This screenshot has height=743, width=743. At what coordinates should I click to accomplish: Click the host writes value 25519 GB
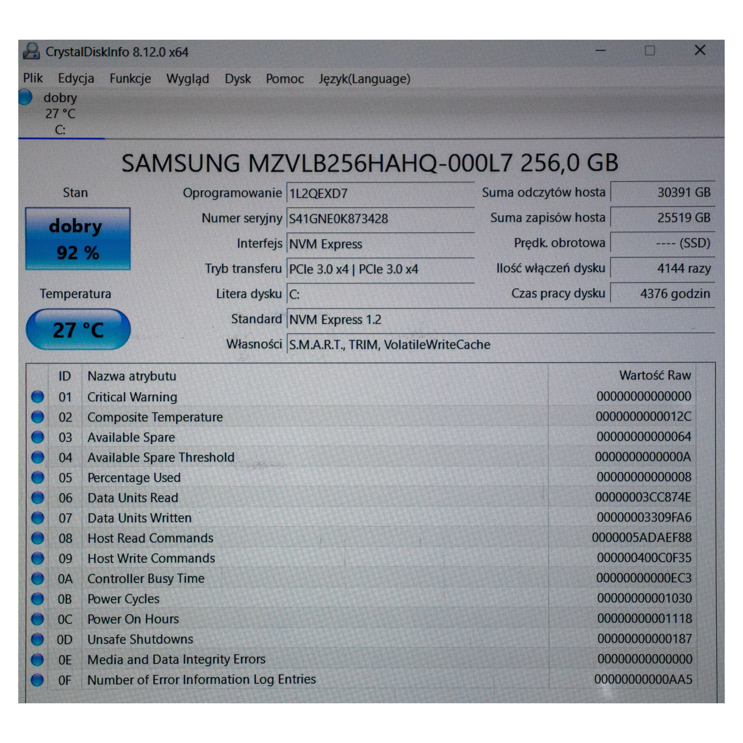662,218
